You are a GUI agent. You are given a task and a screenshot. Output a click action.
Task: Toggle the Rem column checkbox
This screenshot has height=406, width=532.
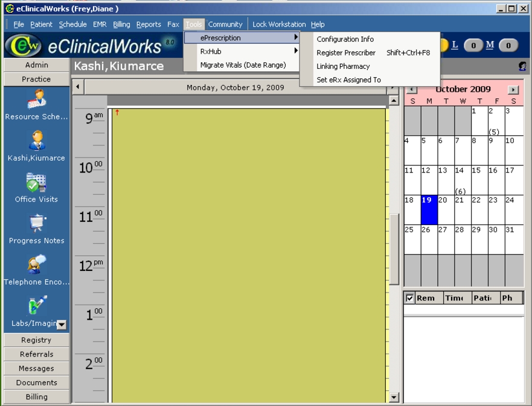click(x=409, y=298)
